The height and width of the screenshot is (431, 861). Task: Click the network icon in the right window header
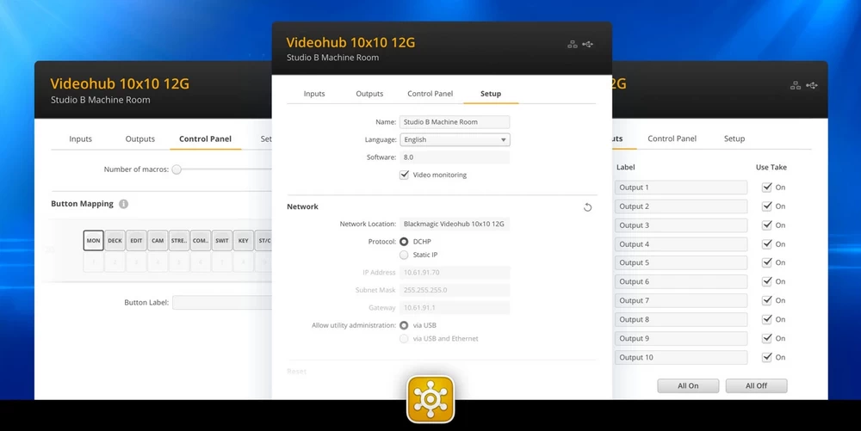tap(796, 85)
